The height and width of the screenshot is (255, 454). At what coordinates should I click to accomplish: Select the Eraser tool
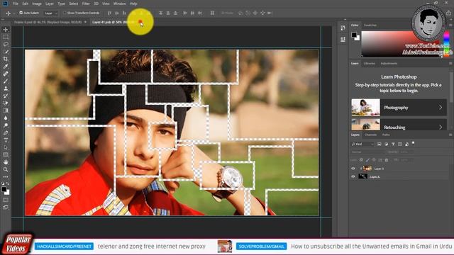[6, 103]
